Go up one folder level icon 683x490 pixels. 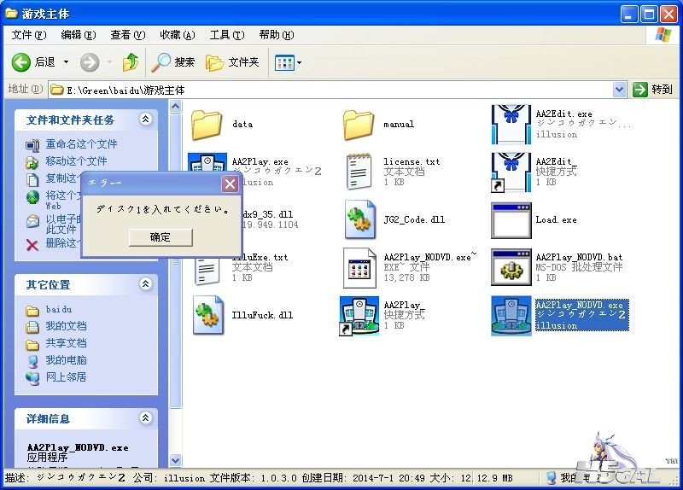[x=131, y=62]
